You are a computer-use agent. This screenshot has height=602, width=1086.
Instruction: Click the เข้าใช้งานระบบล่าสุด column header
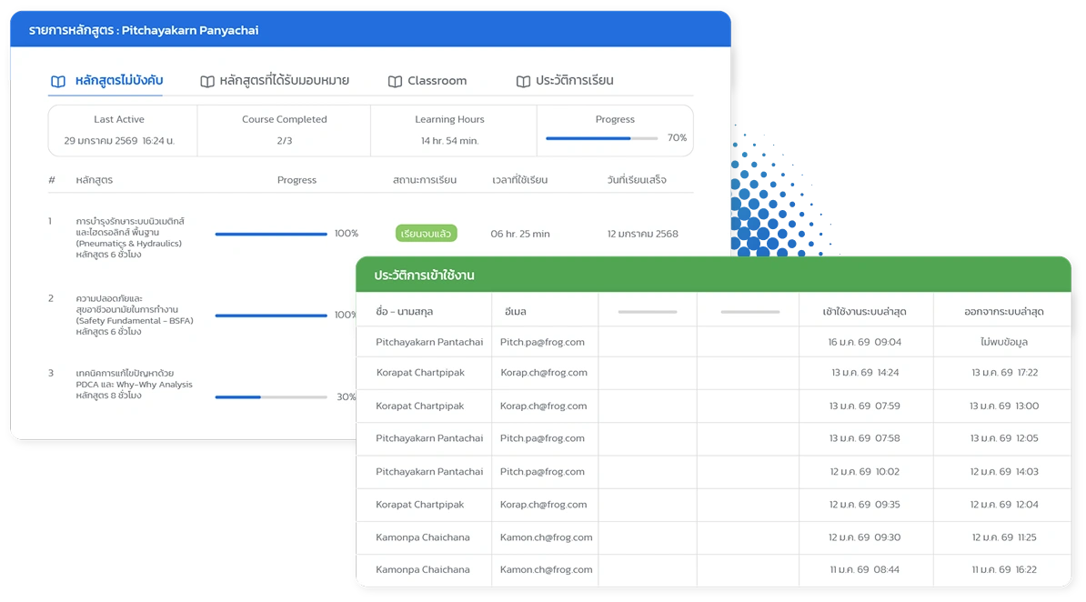[864, 312]
